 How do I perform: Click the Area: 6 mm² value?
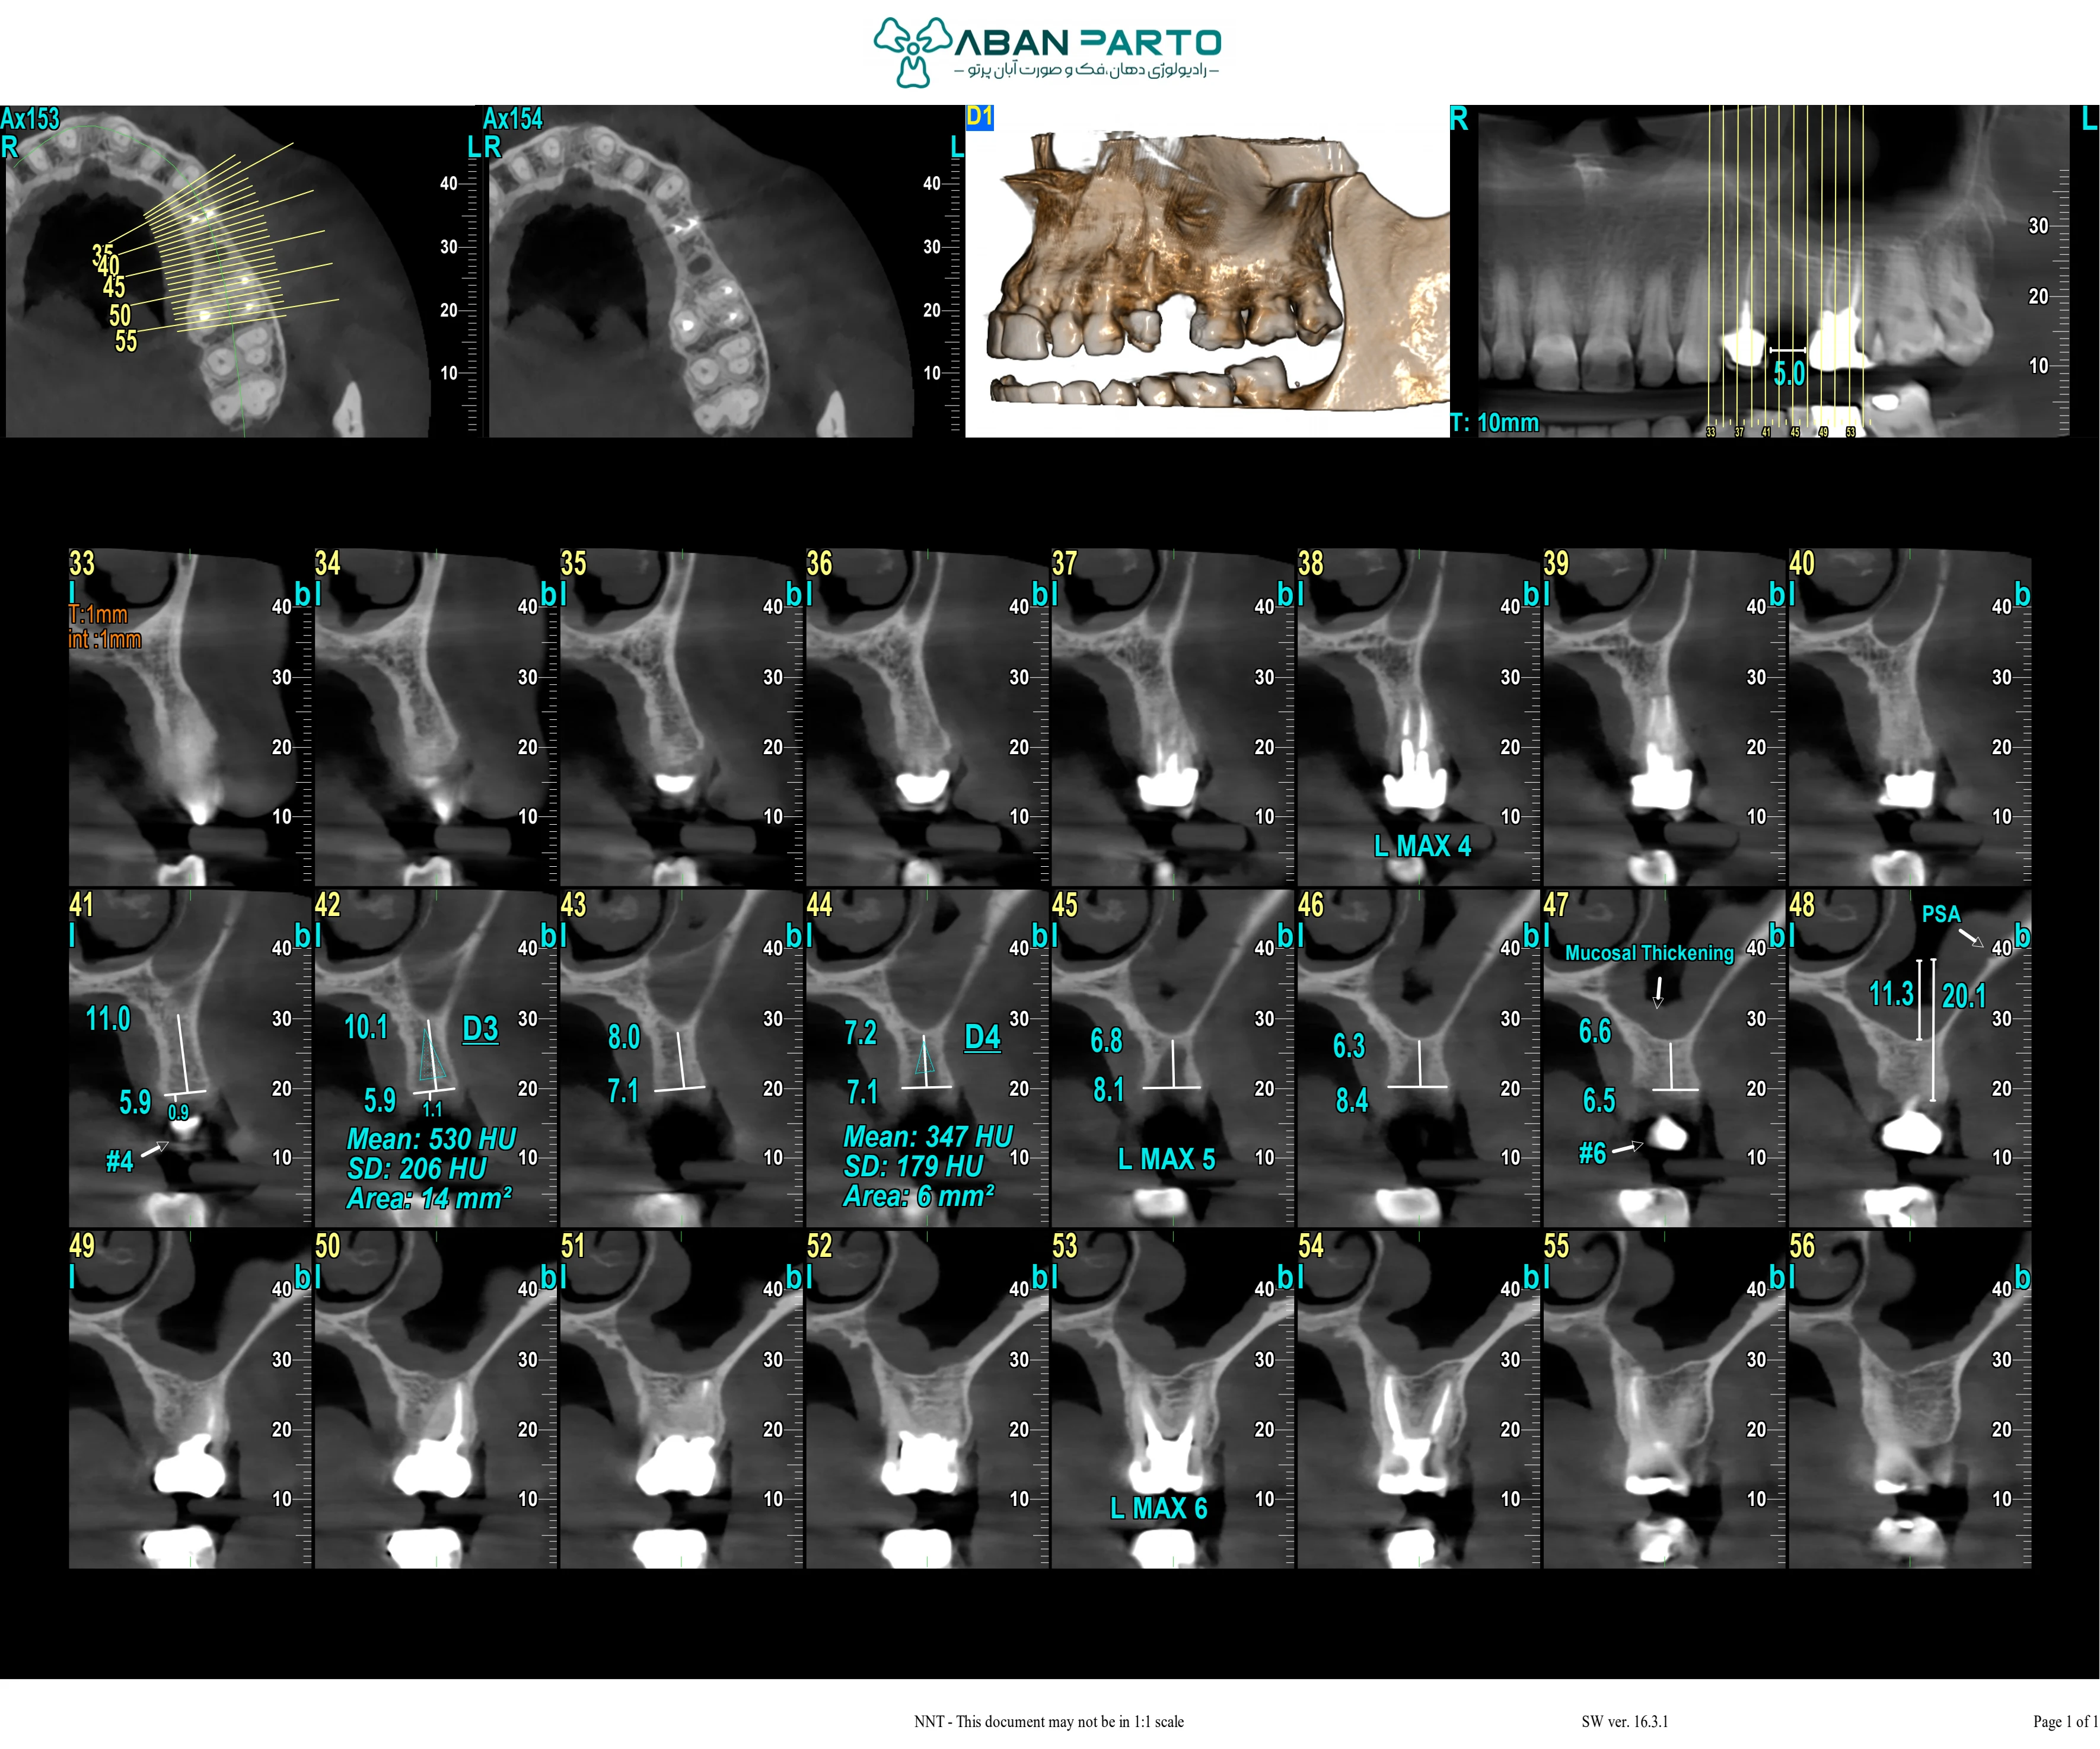(918, 1196)
